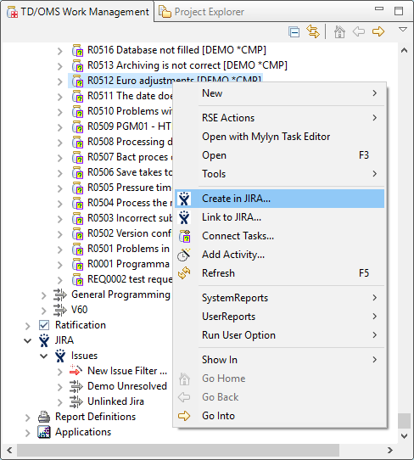Click the yellow Forward arrow in toolbar
Image resolution: width=414 pixels, height=460 pixels.
[378, 31]
